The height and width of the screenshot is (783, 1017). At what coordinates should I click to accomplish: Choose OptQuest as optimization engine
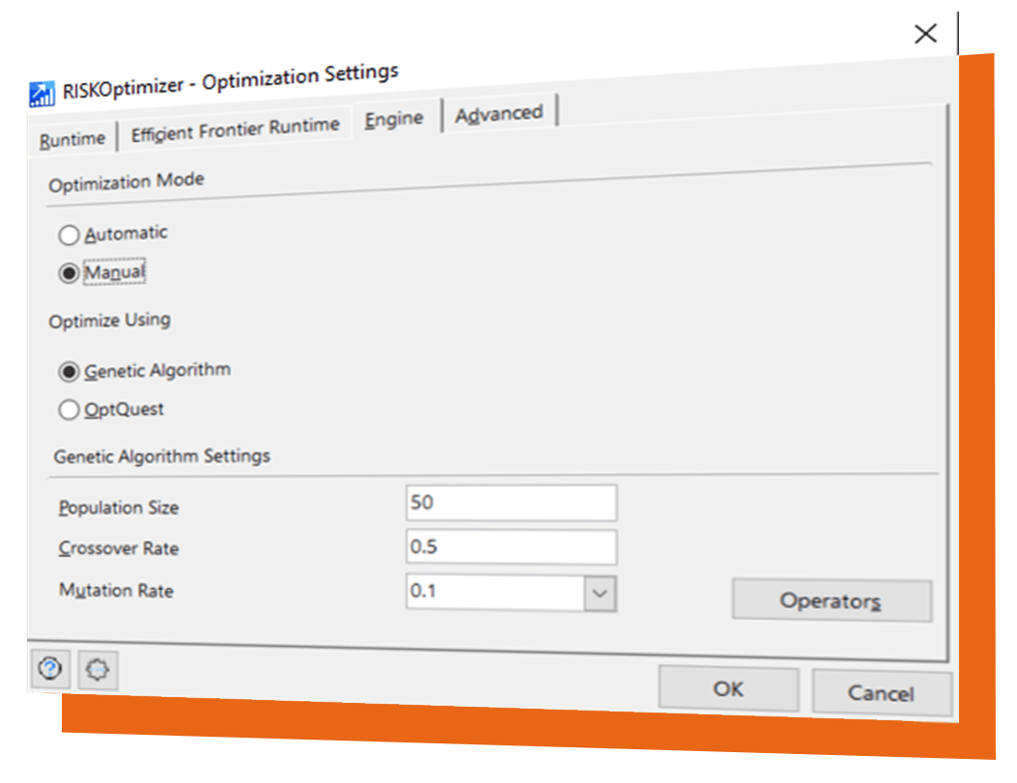(69, 409)
